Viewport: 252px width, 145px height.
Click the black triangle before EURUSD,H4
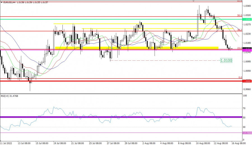click(x=1, y=2)
